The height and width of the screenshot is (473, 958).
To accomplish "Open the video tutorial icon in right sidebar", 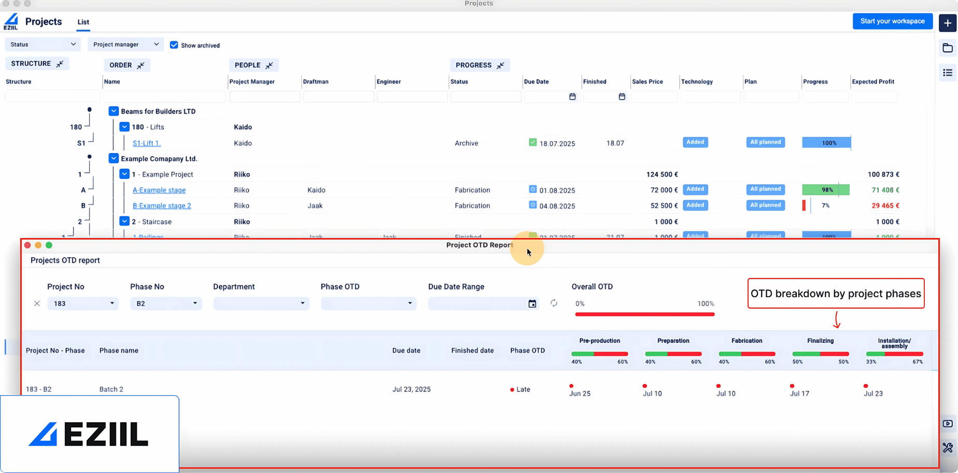I will pos(948,424).
